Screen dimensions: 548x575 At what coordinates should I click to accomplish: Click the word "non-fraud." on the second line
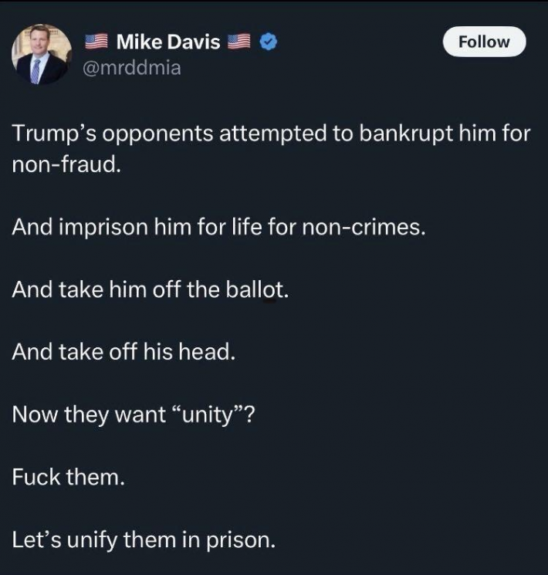click(66, 165)
